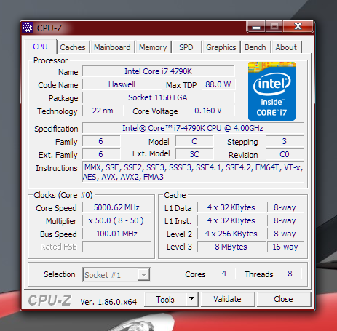Open the Tools dropdown arrow
This screenshot has width=337, height=331.
192,299
